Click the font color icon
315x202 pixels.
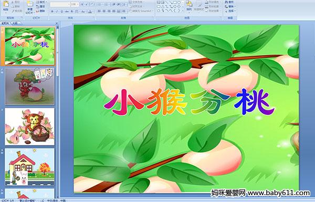click(x=90, y=12)
